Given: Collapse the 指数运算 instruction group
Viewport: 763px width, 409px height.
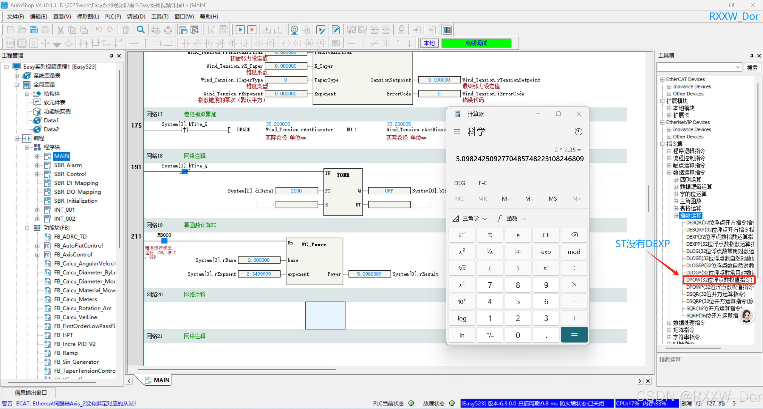Looking at the screenshot, I should click(x=676, y=216).
